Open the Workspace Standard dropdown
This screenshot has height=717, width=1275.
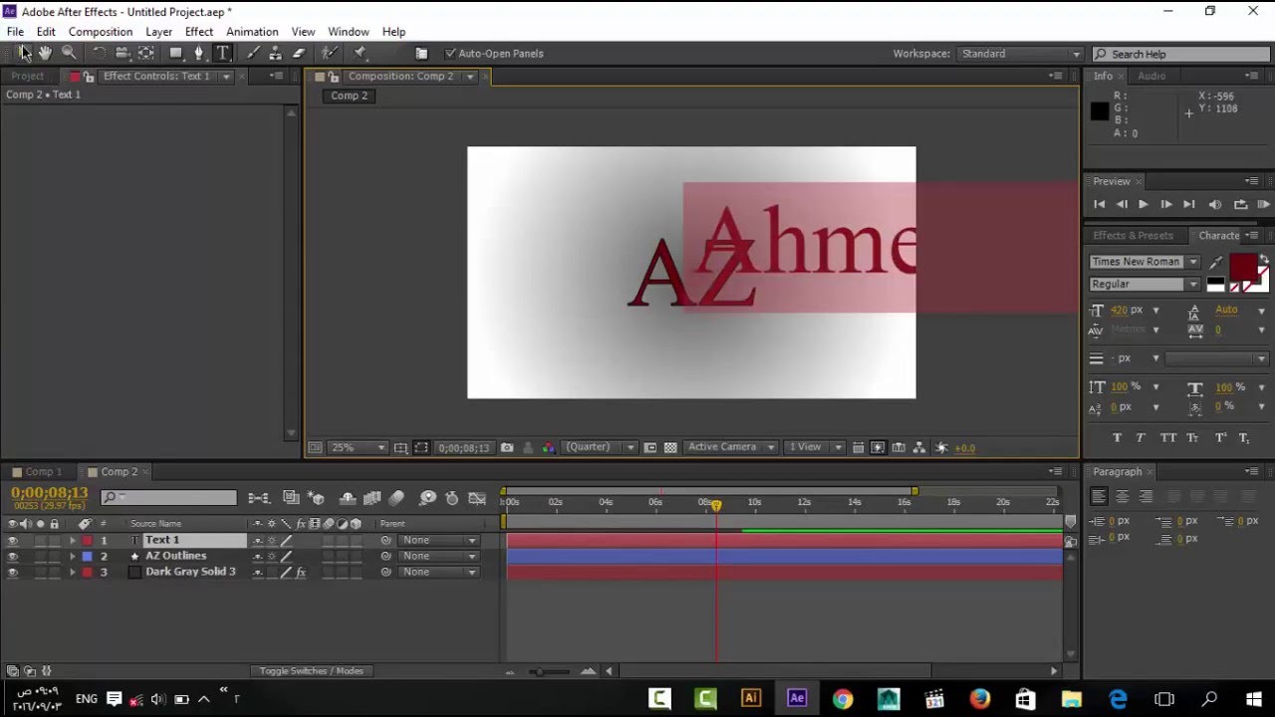(x=1020, y=54)
